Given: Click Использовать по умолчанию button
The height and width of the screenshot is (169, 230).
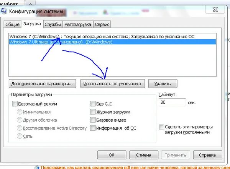Looking at the screenshot, I should (112, 84).
